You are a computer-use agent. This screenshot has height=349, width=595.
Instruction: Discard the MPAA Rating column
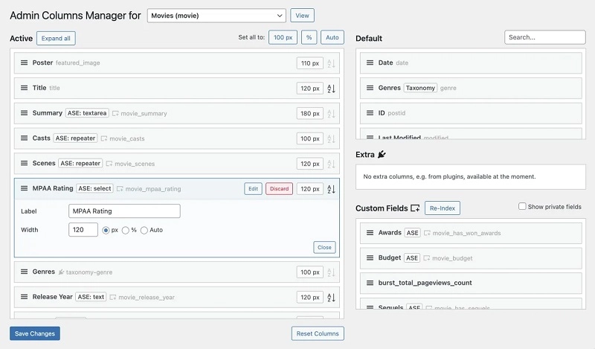279,189
